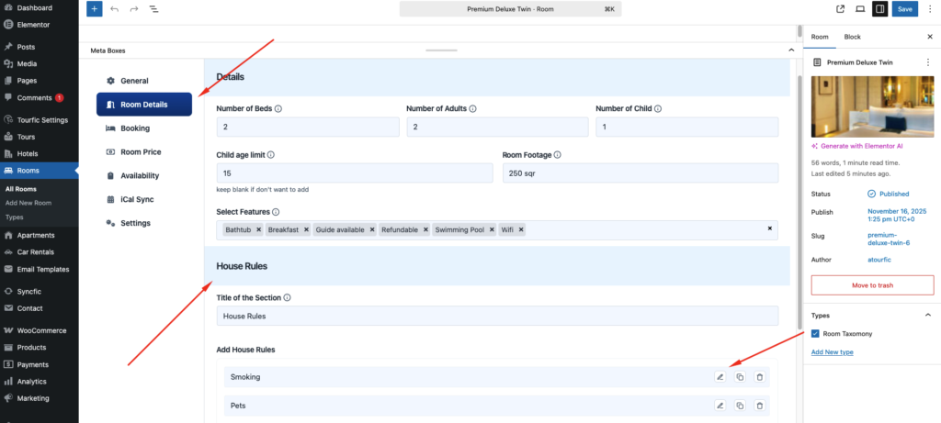Click the undo arrow in top toolbar
The image size is (941, 423).
(x=114, y=9)
